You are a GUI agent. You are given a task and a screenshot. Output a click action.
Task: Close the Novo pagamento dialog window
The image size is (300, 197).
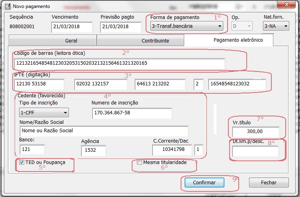(284, 4)
